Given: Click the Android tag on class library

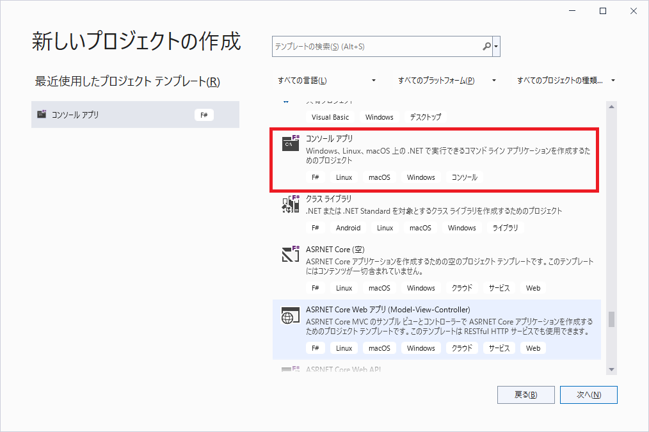Looking at the screenshot, I should pos(348,228).
